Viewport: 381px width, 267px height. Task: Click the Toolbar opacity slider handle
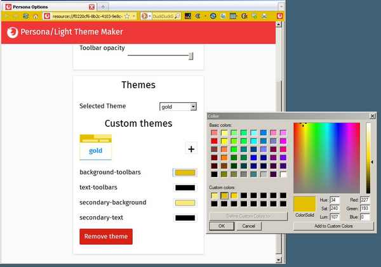[x=191, y=56]
